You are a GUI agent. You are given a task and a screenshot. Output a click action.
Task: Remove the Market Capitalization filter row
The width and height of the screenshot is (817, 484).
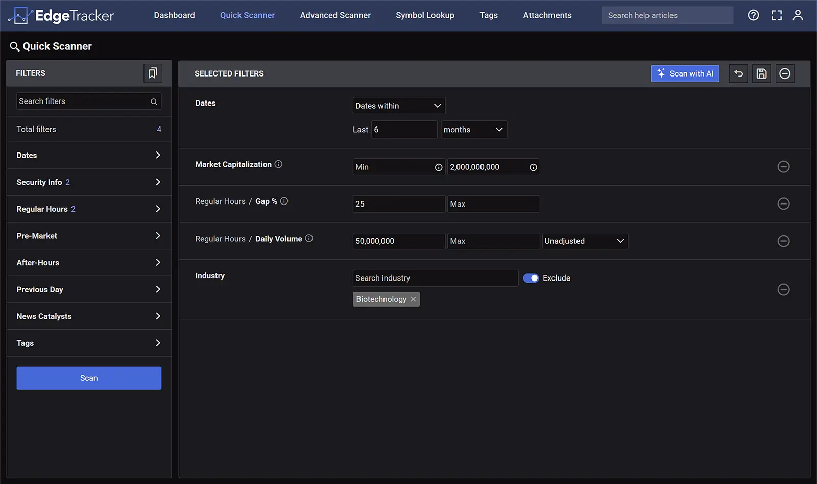(x=783, y=167)
